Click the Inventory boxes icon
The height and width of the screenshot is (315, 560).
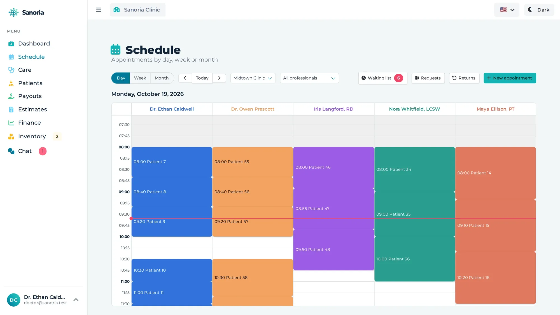point(11,136)
